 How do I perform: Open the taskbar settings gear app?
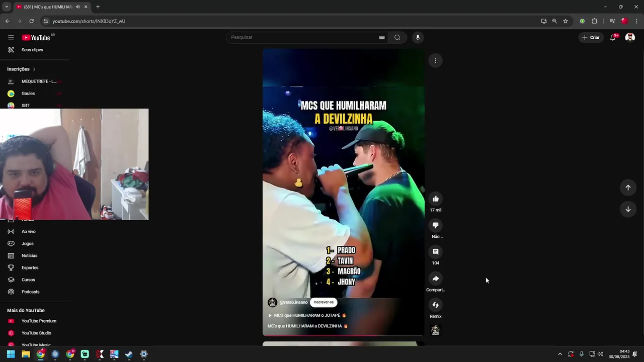[144, 354]
